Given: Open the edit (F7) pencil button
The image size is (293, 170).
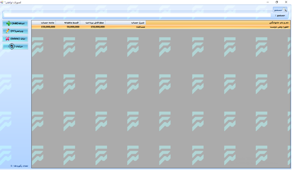Looking at the screenshot, I should tap(15, 31).
